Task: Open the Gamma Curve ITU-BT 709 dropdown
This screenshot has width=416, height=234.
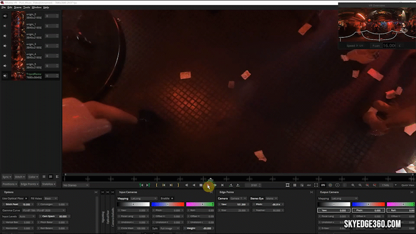Action: coord(43,211)
